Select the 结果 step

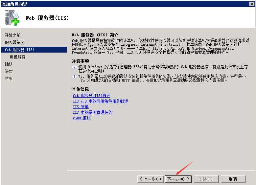pyautogui.click(x=9, y=79)
